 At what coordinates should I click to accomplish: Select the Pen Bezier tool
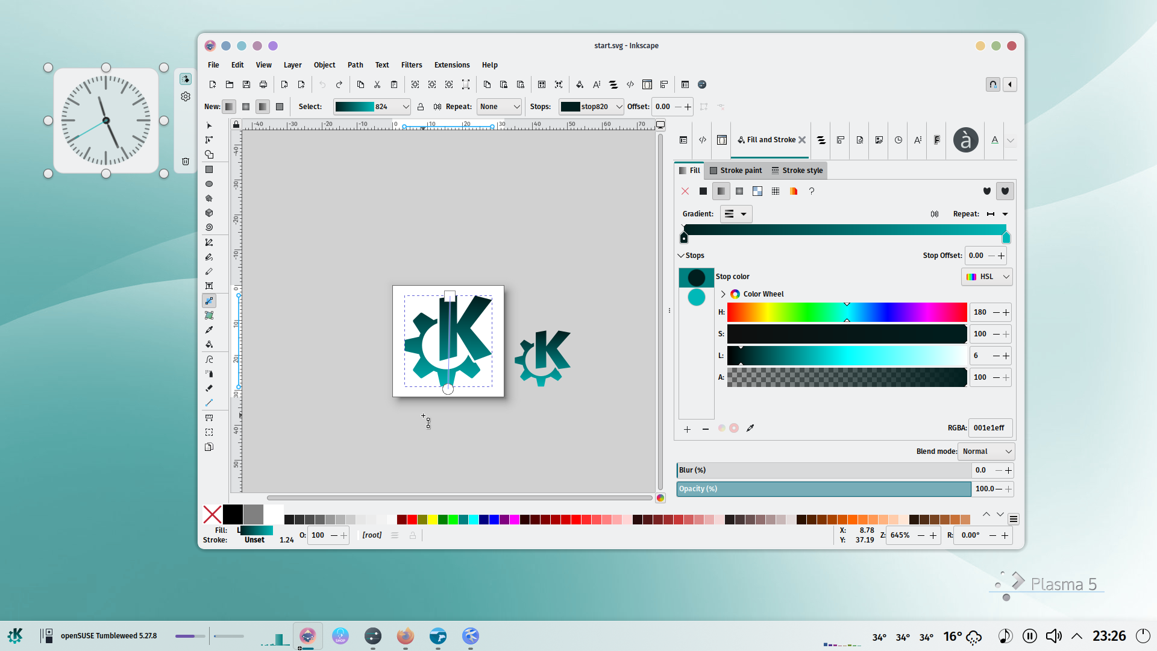[x=209, y=242]
